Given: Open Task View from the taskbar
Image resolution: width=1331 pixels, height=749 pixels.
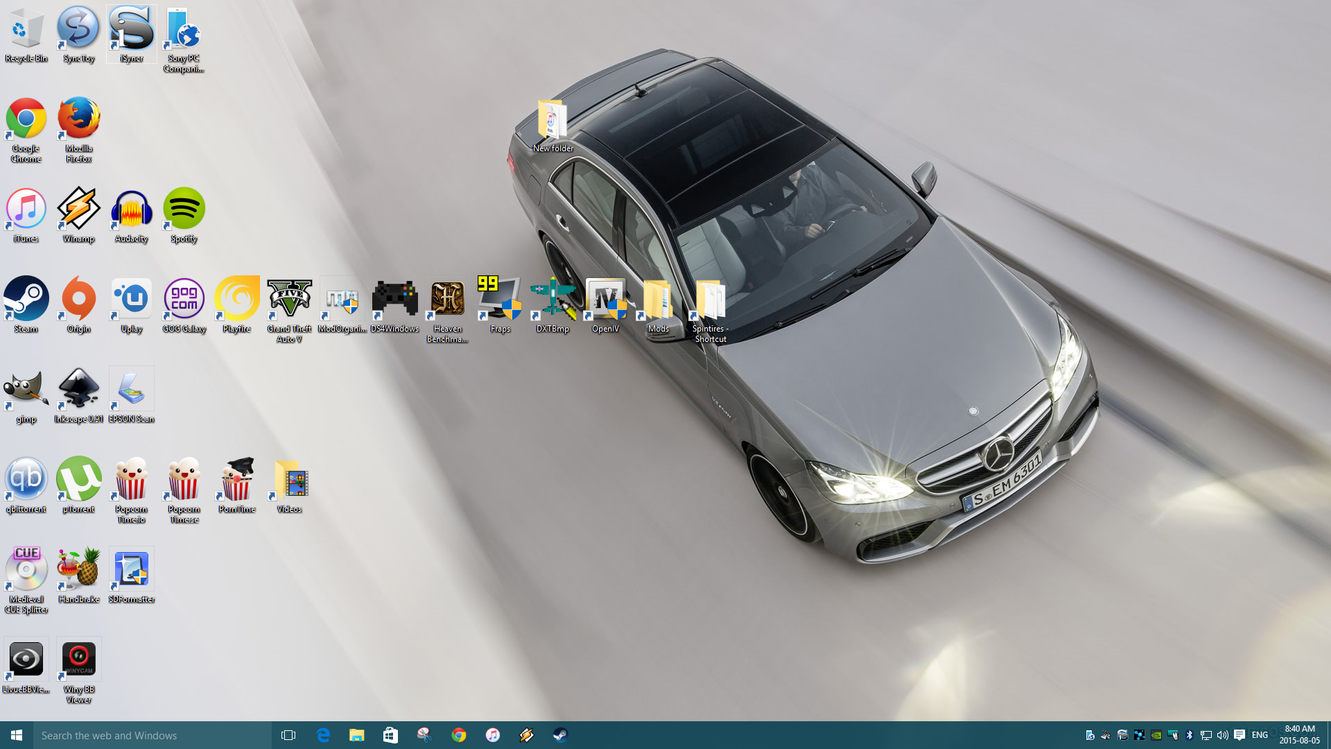Looking at the screenshot, I should pos(288,735).
